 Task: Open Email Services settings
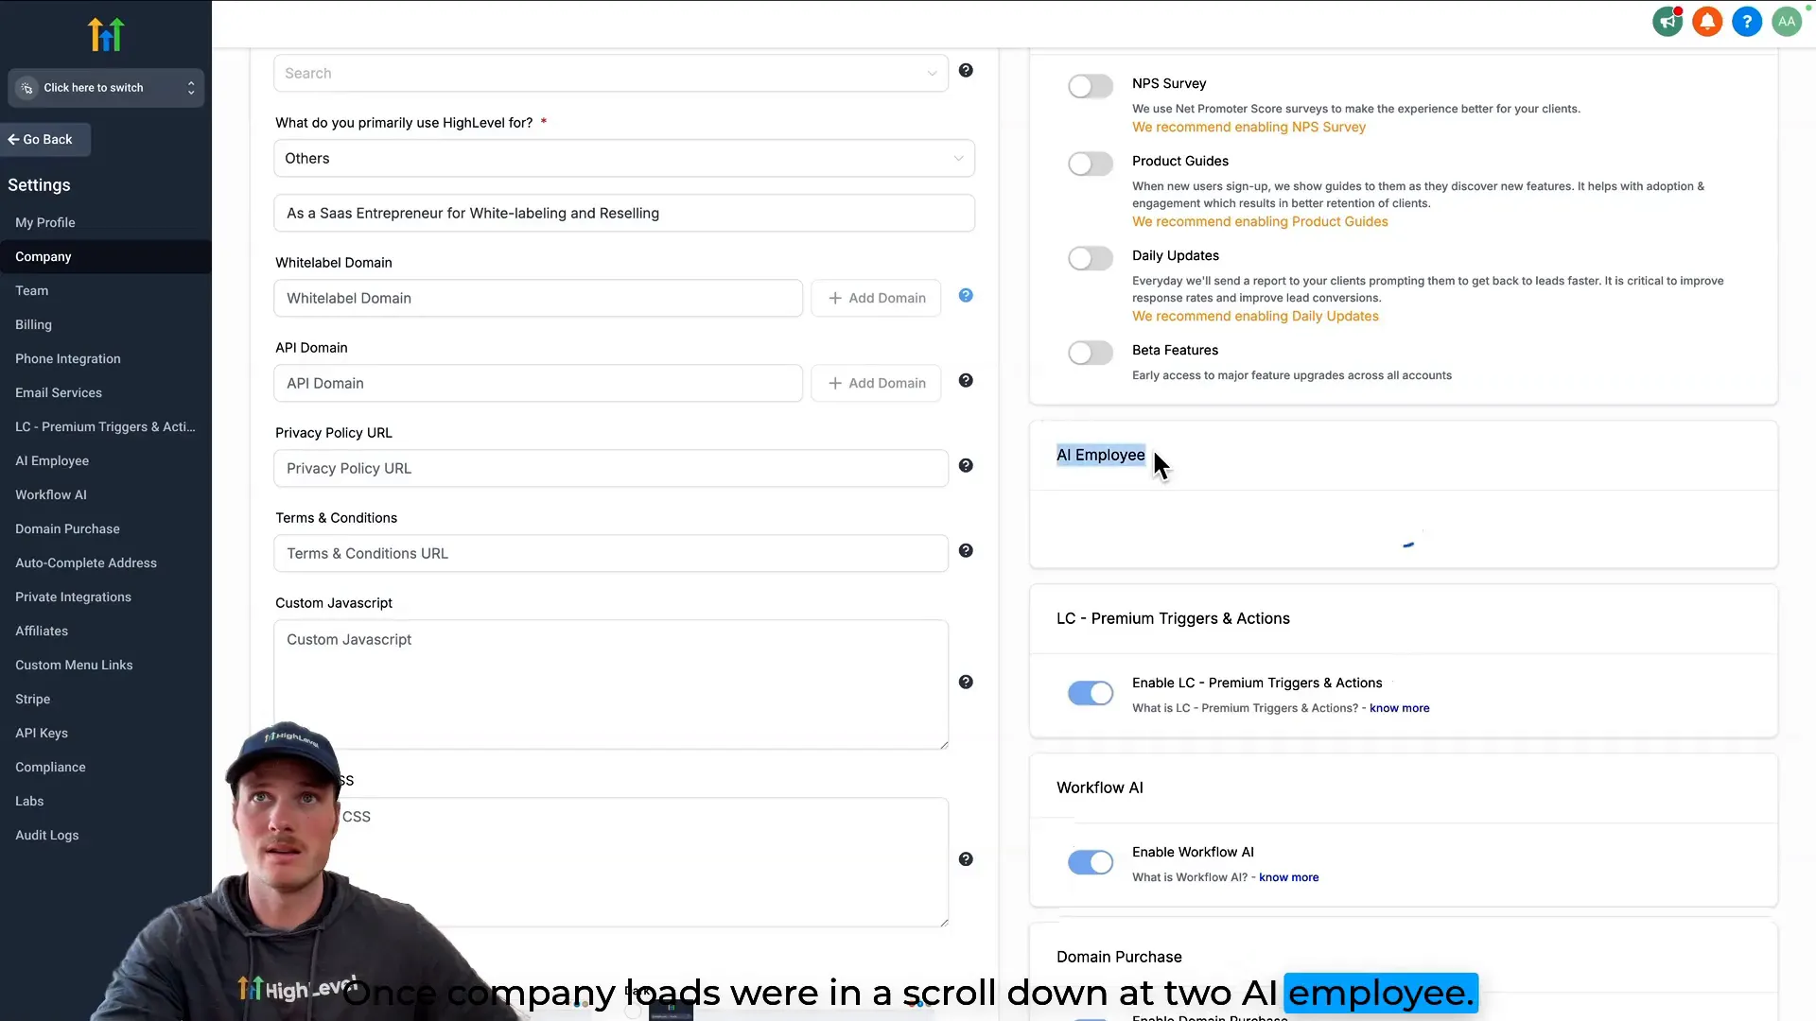[59, 392]
